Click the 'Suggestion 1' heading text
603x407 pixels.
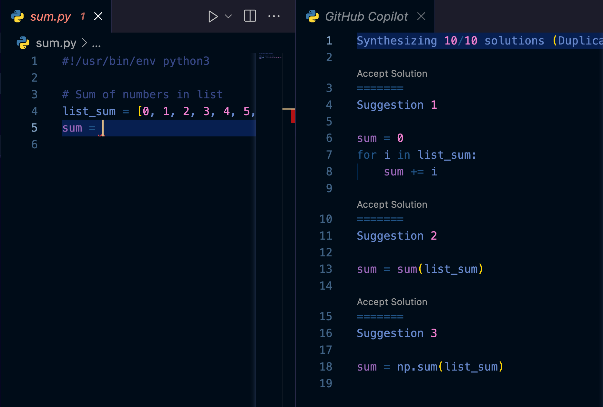(397, 105)
